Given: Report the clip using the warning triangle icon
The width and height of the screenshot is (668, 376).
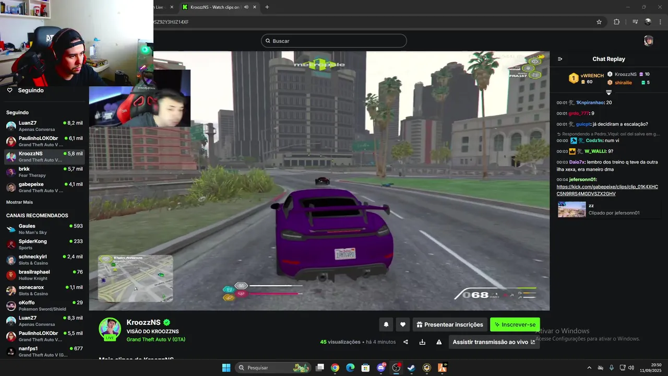Looking at the screenshot, I should [x=439, y=342].
